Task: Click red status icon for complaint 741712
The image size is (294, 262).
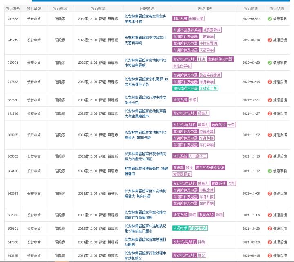Action: click(x=269, y=40)
